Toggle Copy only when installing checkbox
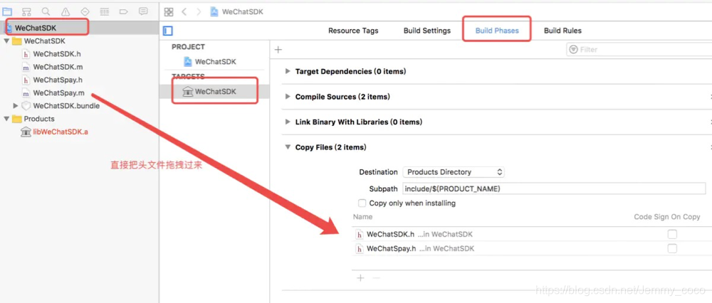Screen dimensions: 712x303 pyautogui.click(x=362, y=203)
